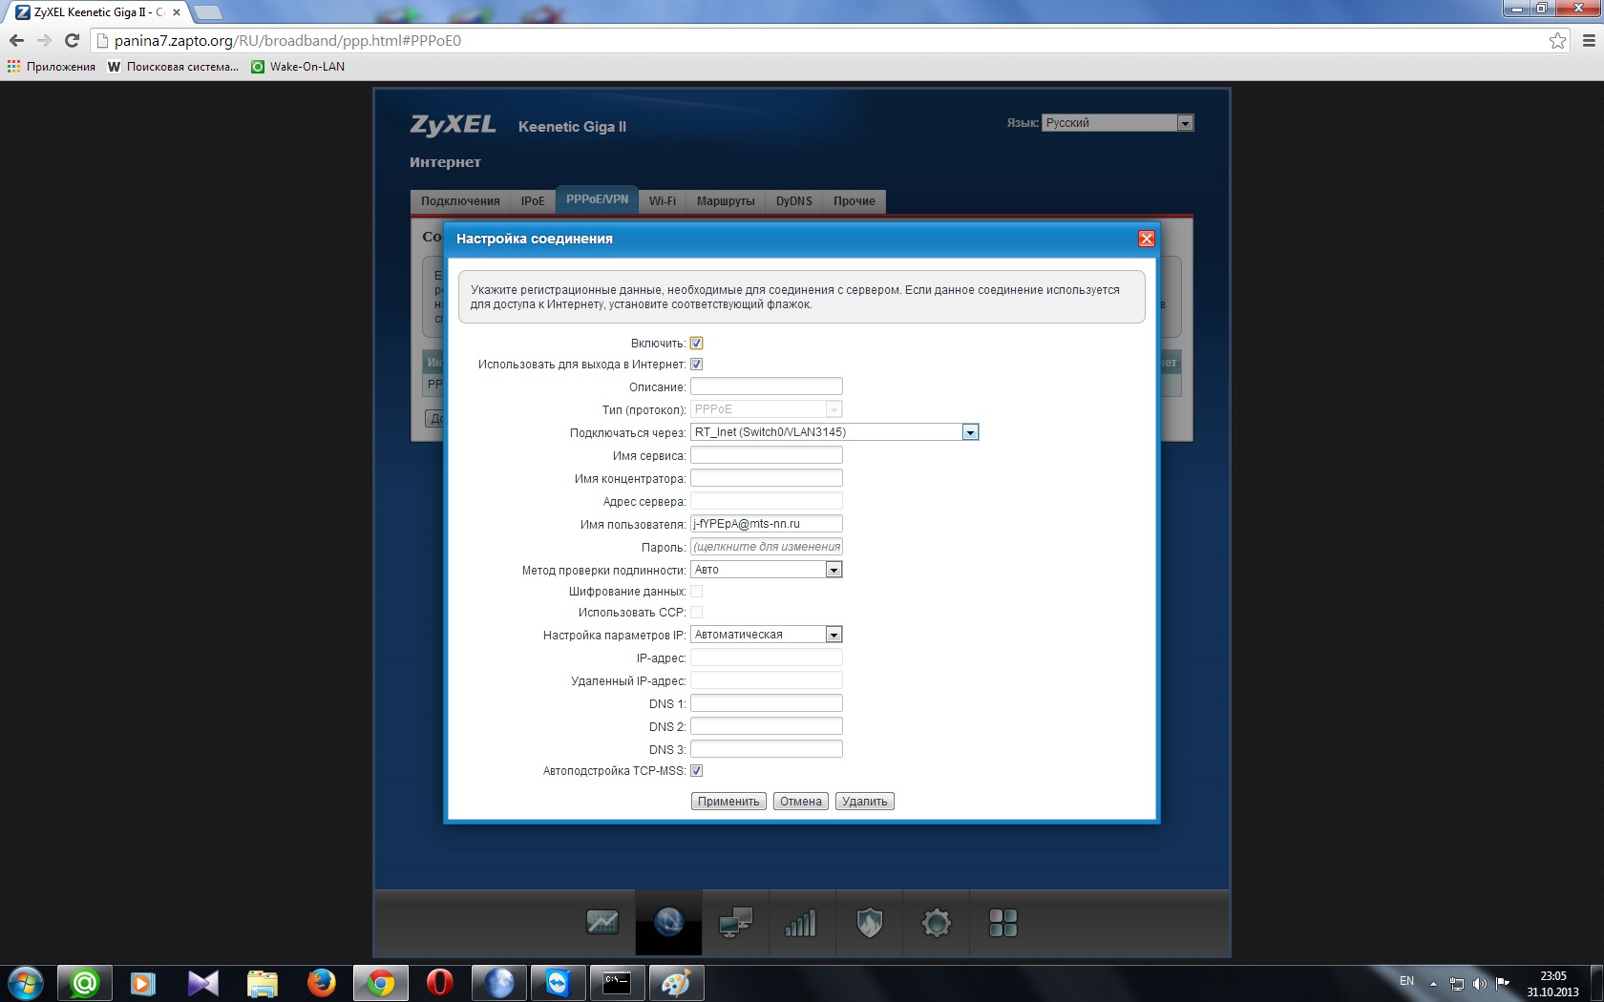Screen dimensions: 1604x1002
Task: Click the Internet globe icon in bottom bar
Action: (668, 923)
